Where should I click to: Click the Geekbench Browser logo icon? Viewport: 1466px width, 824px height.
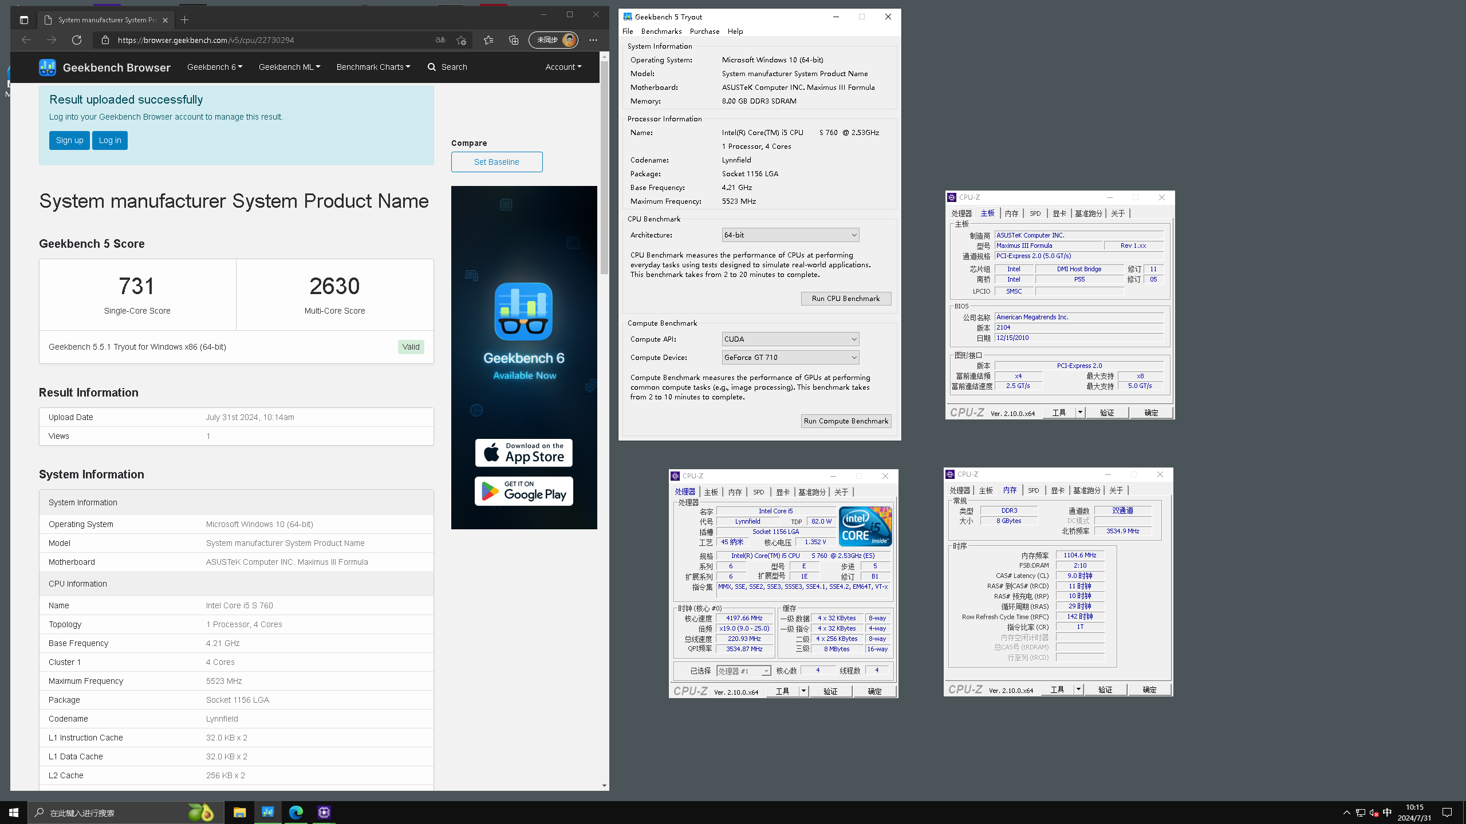click(48, 68)
